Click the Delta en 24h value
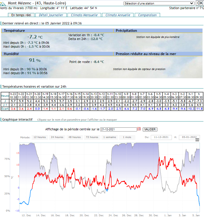204x218 pixels. [x=96, y=39]
